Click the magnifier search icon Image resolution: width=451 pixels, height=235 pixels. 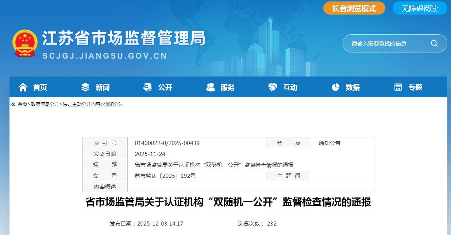[x=434, y=43]
